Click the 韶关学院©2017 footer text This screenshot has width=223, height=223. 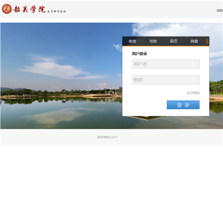click(107, 137)
